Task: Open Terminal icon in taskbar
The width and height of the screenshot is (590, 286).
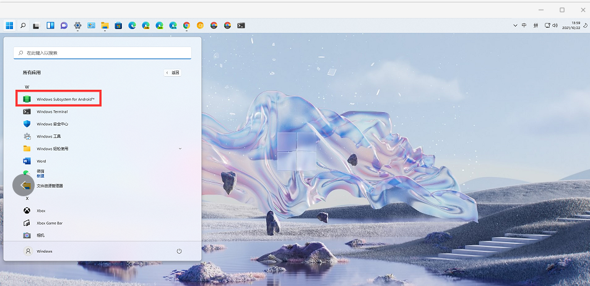Action: (x=241, y=25)
